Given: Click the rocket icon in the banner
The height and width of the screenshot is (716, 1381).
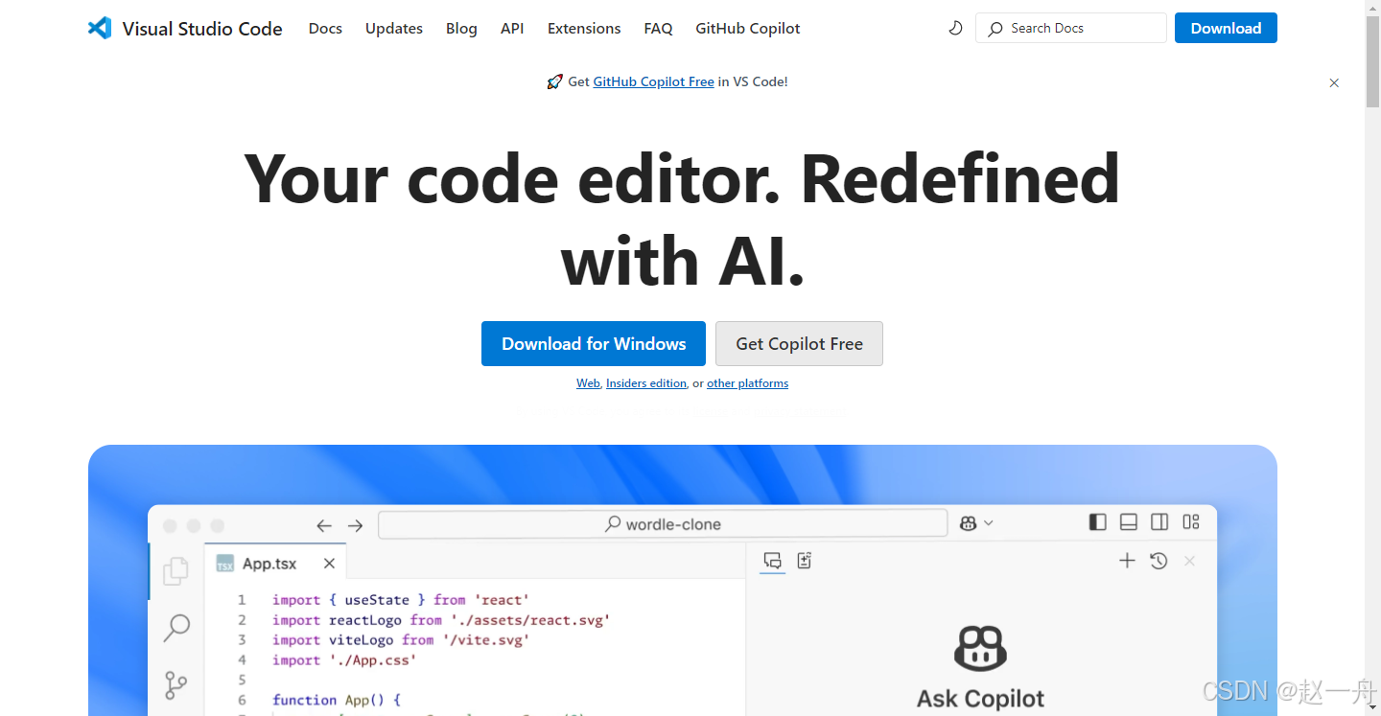Looking at the screenshot, I should pyautogui.click(x=554, y=81).
